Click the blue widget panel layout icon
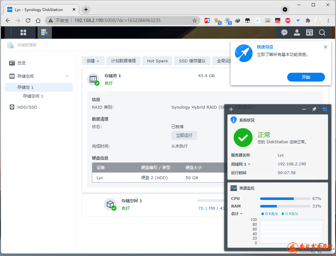Screen dimensions: 336x256 pos(324,109)
